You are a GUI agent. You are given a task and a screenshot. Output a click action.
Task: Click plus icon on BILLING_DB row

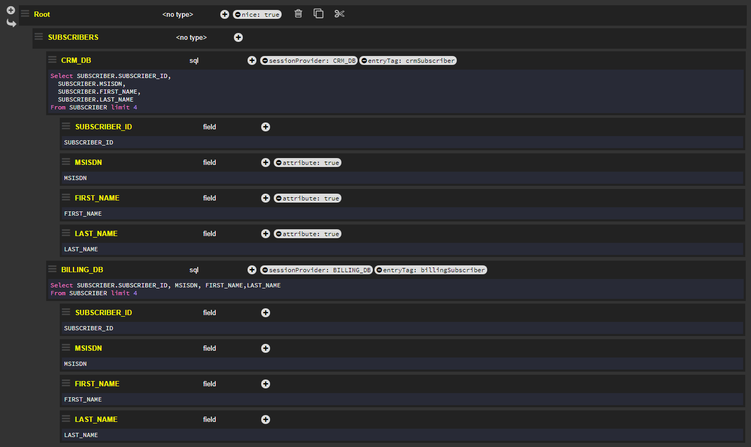pos(252,270)
